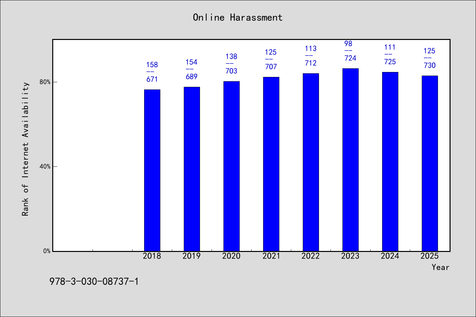
Task: Select the 2021 bar
Action: click(271, 164)
